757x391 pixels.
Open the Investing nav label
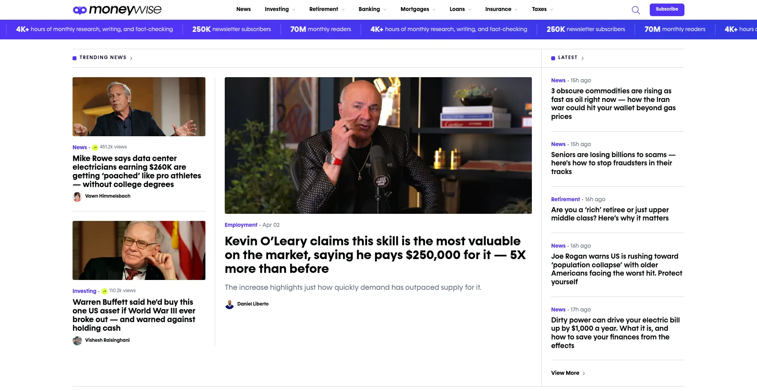[277, 9]
